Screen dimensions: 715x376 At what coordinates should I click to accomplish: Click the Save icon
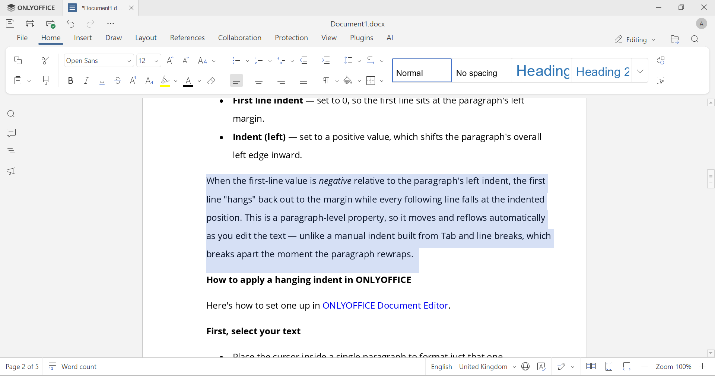10,24
